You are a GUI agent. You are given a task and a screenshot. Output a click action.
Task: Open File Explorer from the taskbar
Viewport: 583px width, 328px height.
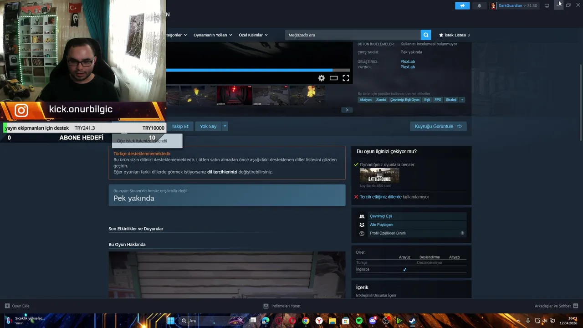click(x=332, y=321)
